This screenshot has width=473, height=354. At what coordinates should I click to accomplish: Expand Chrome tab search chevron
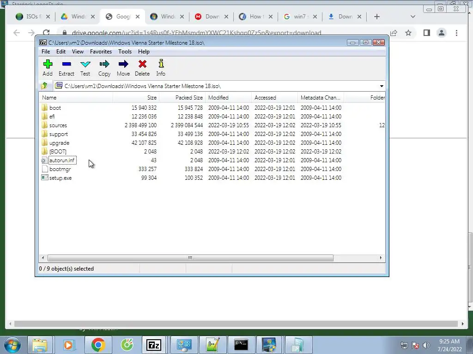(413, 17)
